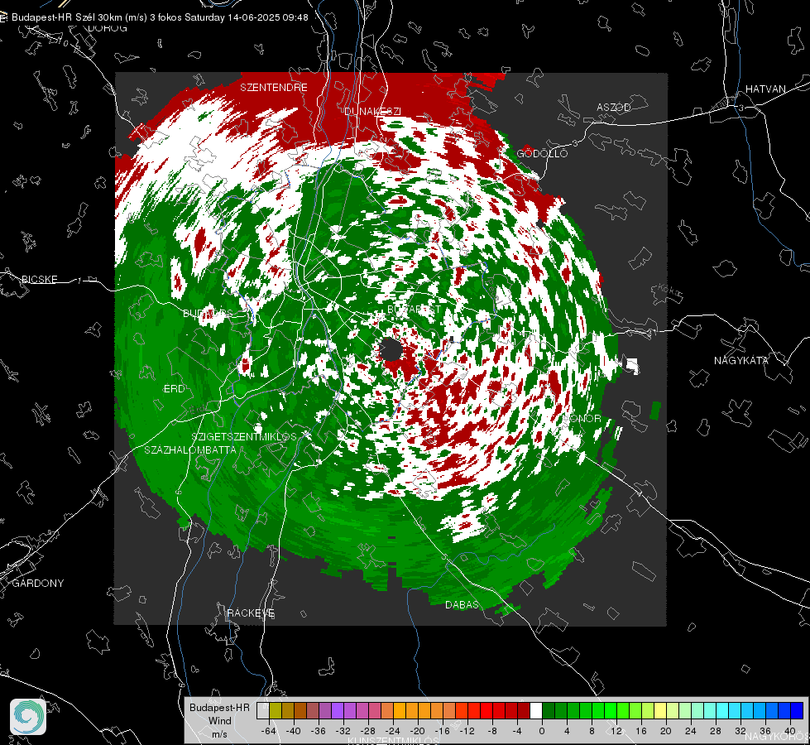Click the swirl logo icon at bottom-left

click(28, 717)
